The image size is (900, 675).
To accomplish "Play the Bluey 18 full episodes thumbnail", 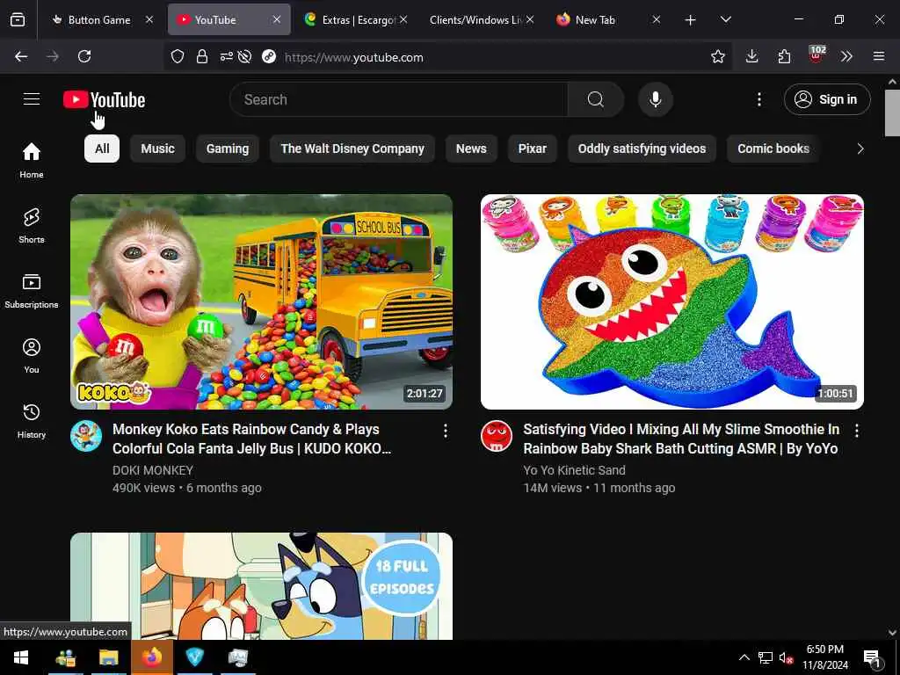I will [x=261, y=586].
